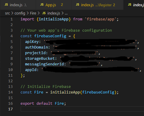This screenshot has height=116, width=144.
Task: Click the appId property name
Action: pos(31,70)
